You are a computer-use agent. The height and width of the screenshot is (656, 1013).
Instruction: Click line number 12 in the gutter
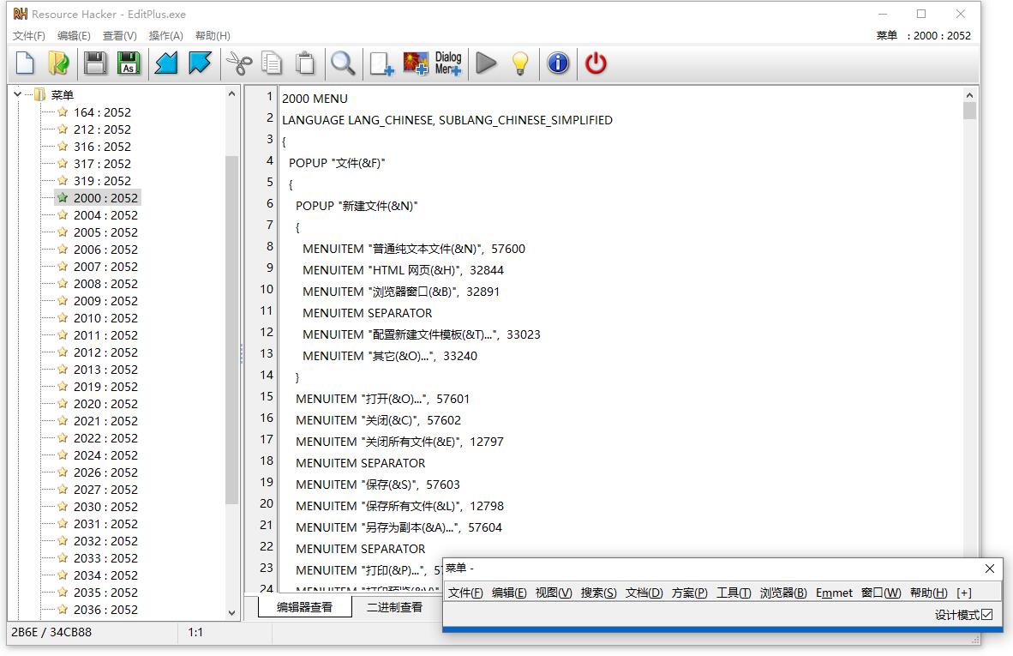tap(267, 332)
